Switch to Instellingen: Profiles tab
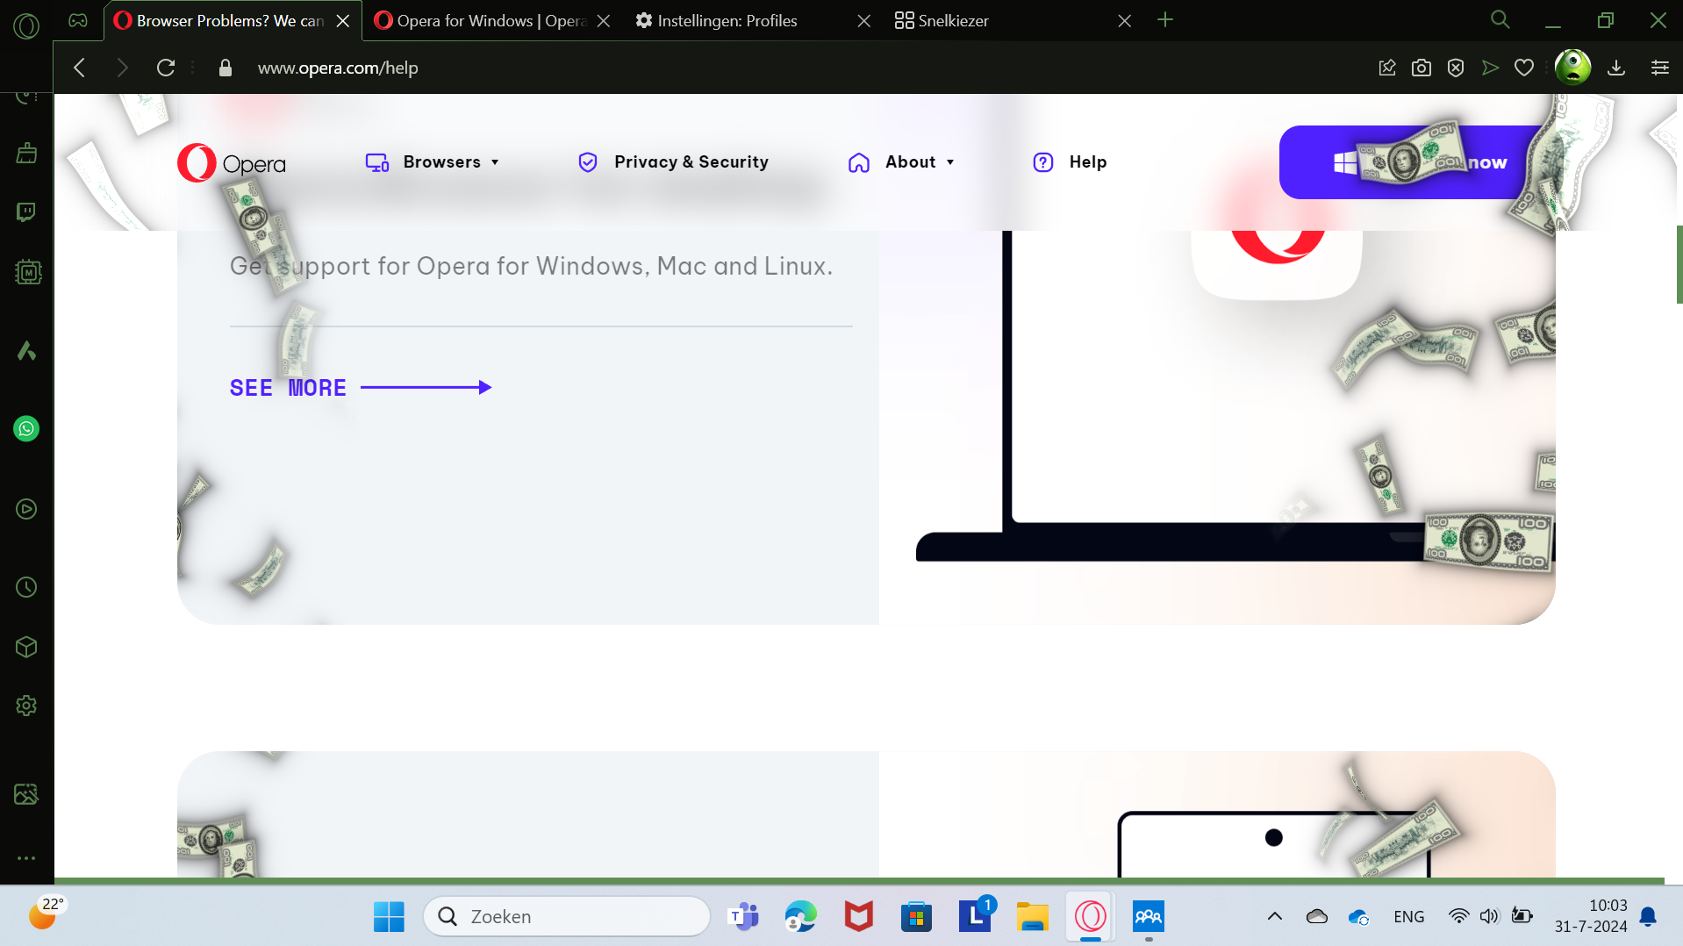 (728, 20)
